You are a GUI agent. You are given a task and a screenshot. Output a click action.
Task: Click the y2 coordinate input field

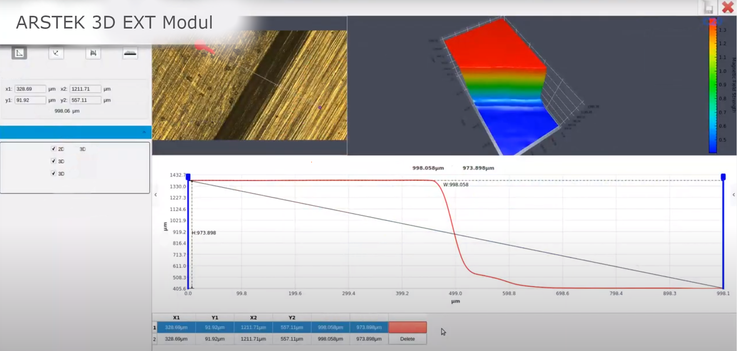(x=86, y=100)
